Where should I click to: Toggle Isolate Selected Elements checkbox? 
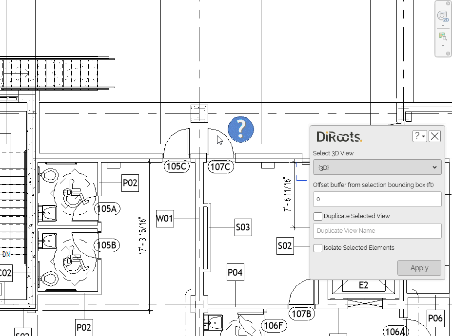tap(318, 248)
